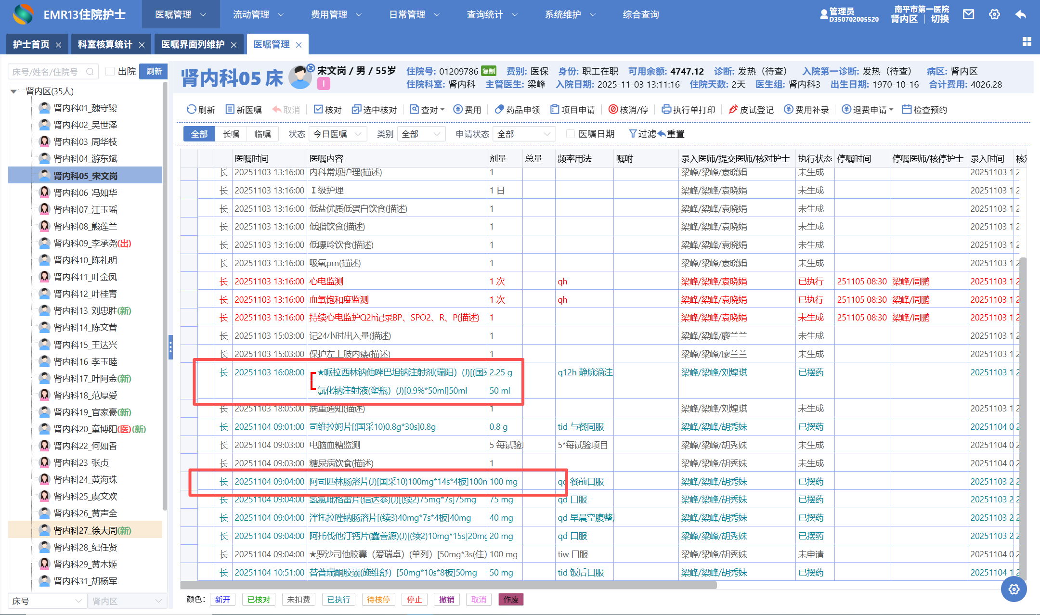Open the grid layout icon near the tabs

1027,42
